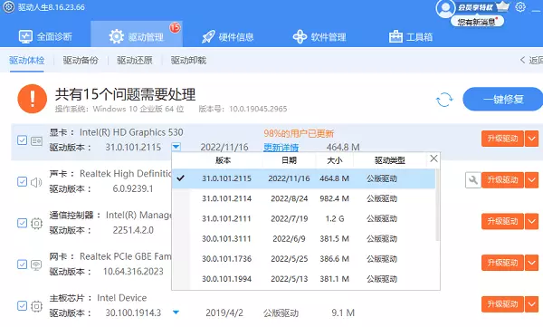This screenshot has width=543, height=327.
Task: Click the orange exclamation warning icon
Action: [33, 99]
